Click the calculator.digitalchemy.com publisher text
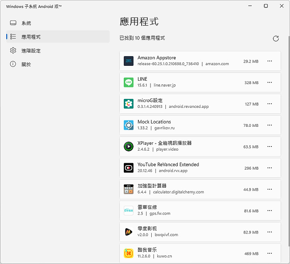The width and height of the screenshot is (290, 264). click(x=178, y=192)
